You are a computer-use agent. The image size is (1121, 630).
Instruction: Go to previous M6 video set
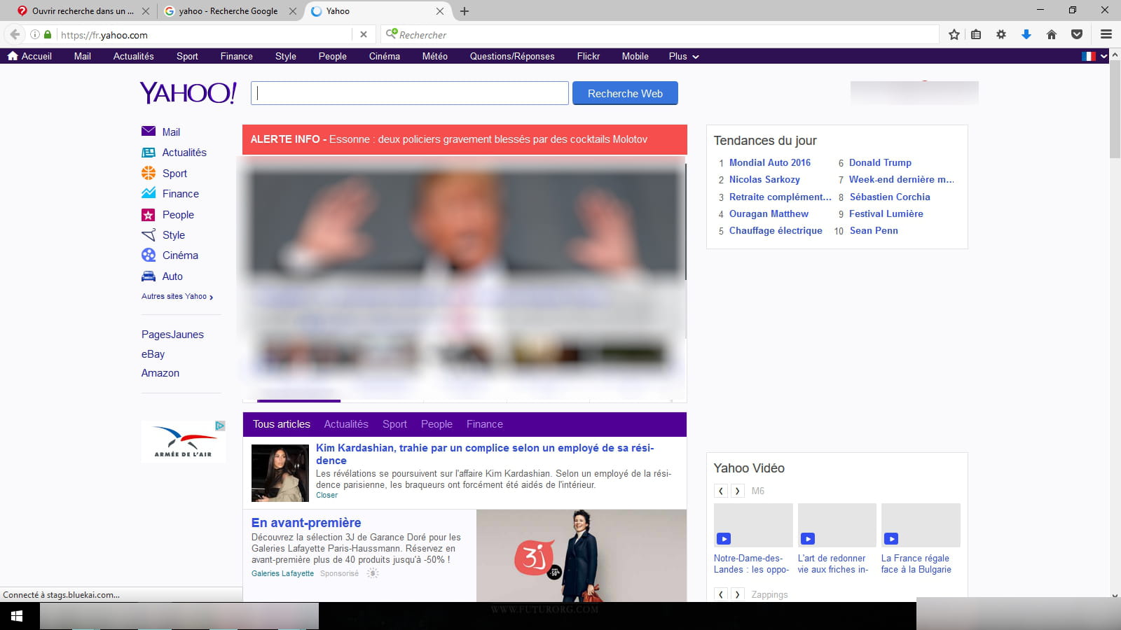[721, 491]
